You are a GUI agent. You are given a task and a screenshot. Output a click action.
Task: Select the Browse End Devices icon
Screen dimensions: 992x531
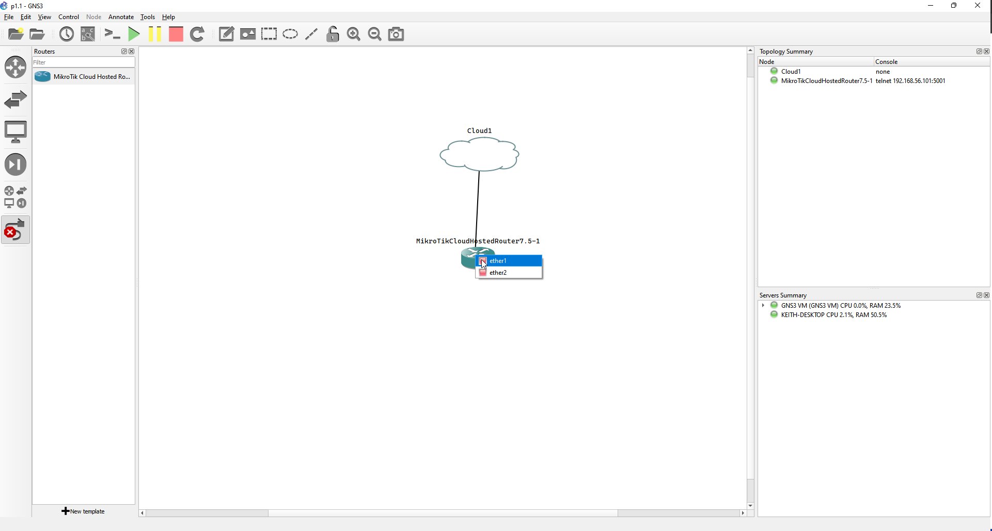point(16,131)
